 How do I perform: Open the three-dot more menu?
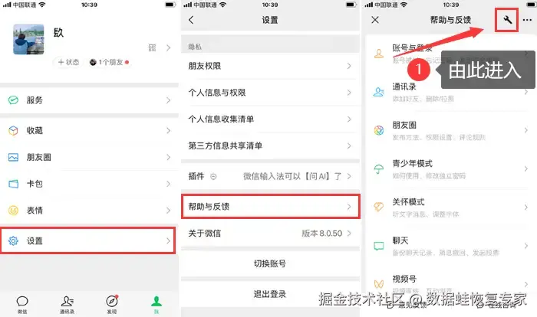coord(527,20)
